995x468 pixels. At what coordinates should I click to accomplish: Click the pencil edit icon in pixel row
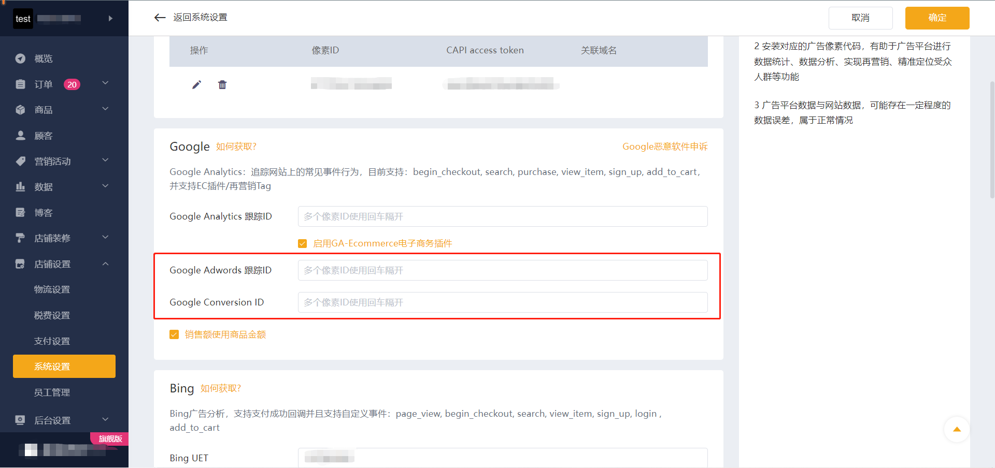196,85
